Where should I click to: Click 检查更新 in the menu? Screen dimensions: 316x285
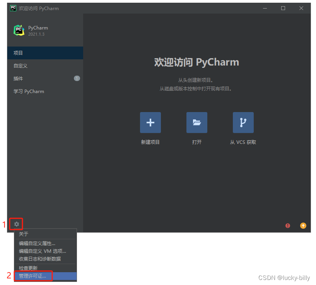point(45,268)
